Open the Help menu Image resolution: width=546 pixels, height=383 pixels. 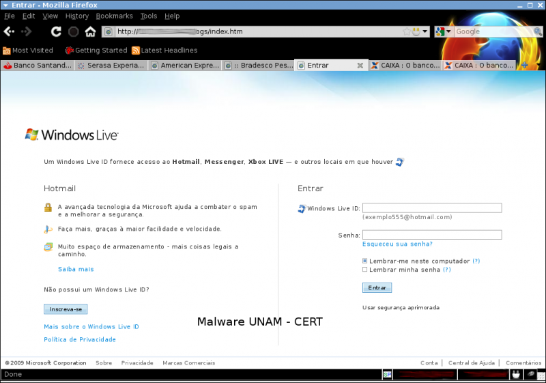(172, 16)
